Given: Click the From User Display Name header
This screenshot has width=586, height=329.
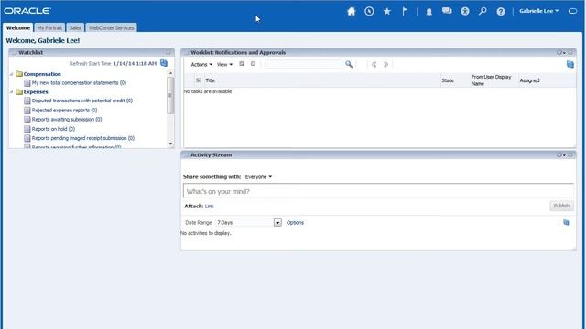Looking at the screenshot, I should 491,80.
